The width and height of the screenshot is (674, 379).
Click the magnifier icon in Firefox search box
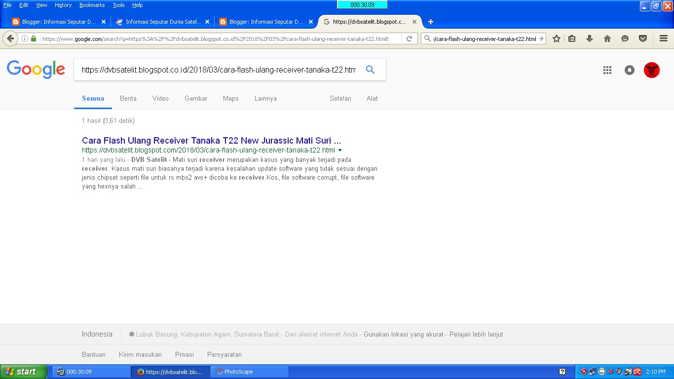pyautogui.click(x=427, y=38)
